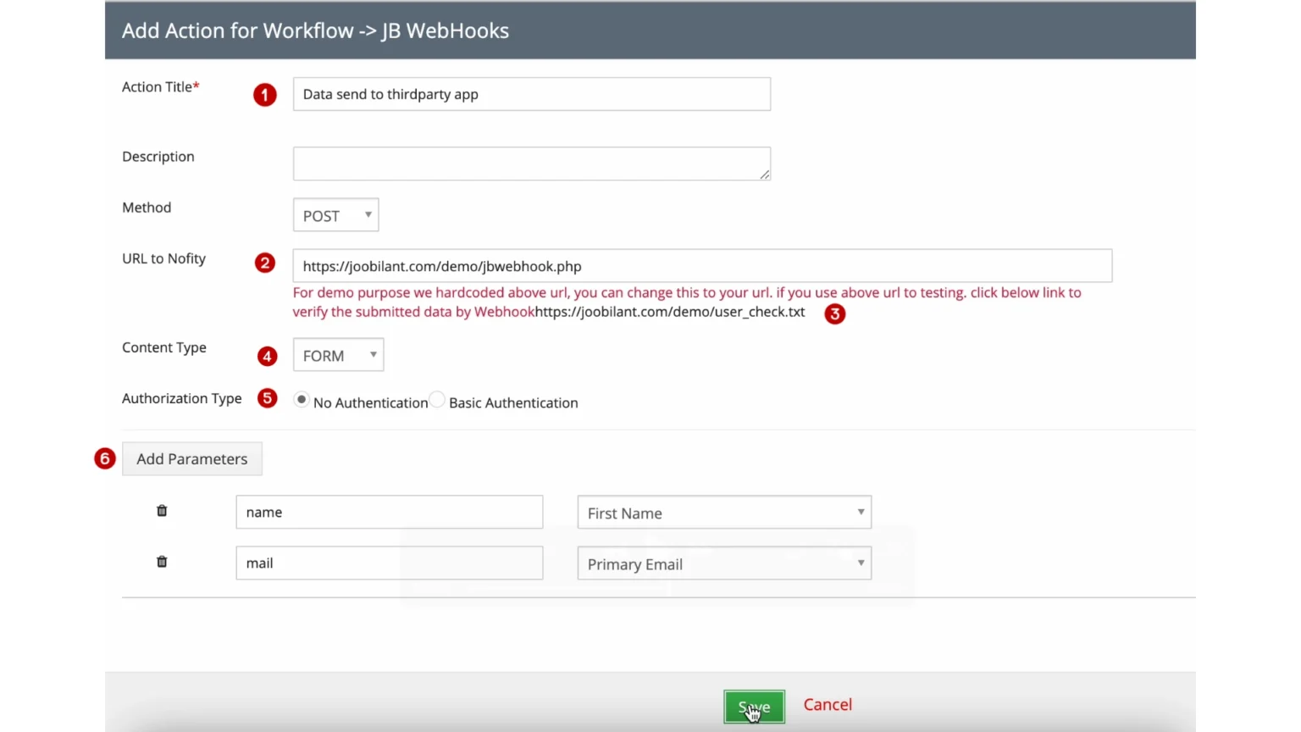Enable Basic Authentication
The height and width of the screenshot is (732, 1301).
[x=437, y=399]
